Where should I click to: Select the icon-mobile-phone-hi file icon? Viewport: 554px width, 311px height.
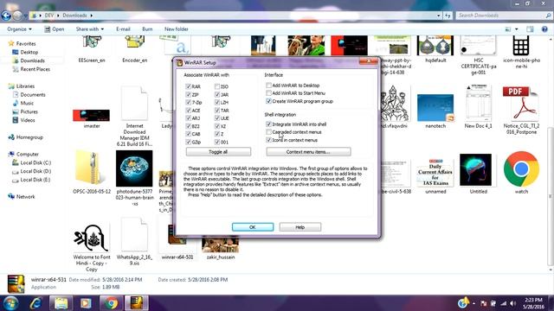point(521,45)
